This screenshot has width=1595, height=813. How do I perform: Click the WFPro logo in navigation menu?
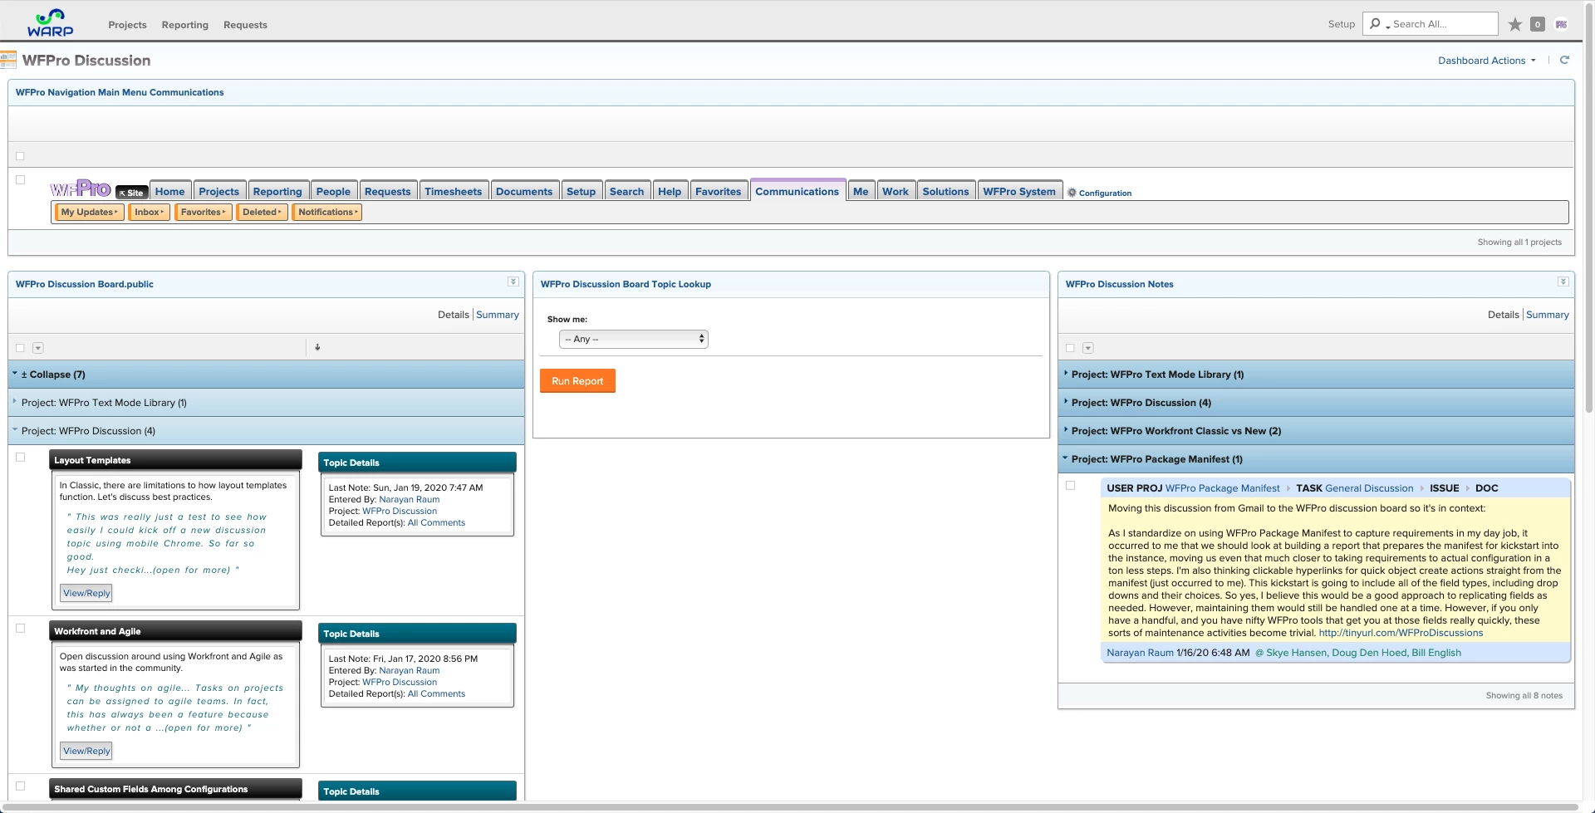(x=81, y=189)
